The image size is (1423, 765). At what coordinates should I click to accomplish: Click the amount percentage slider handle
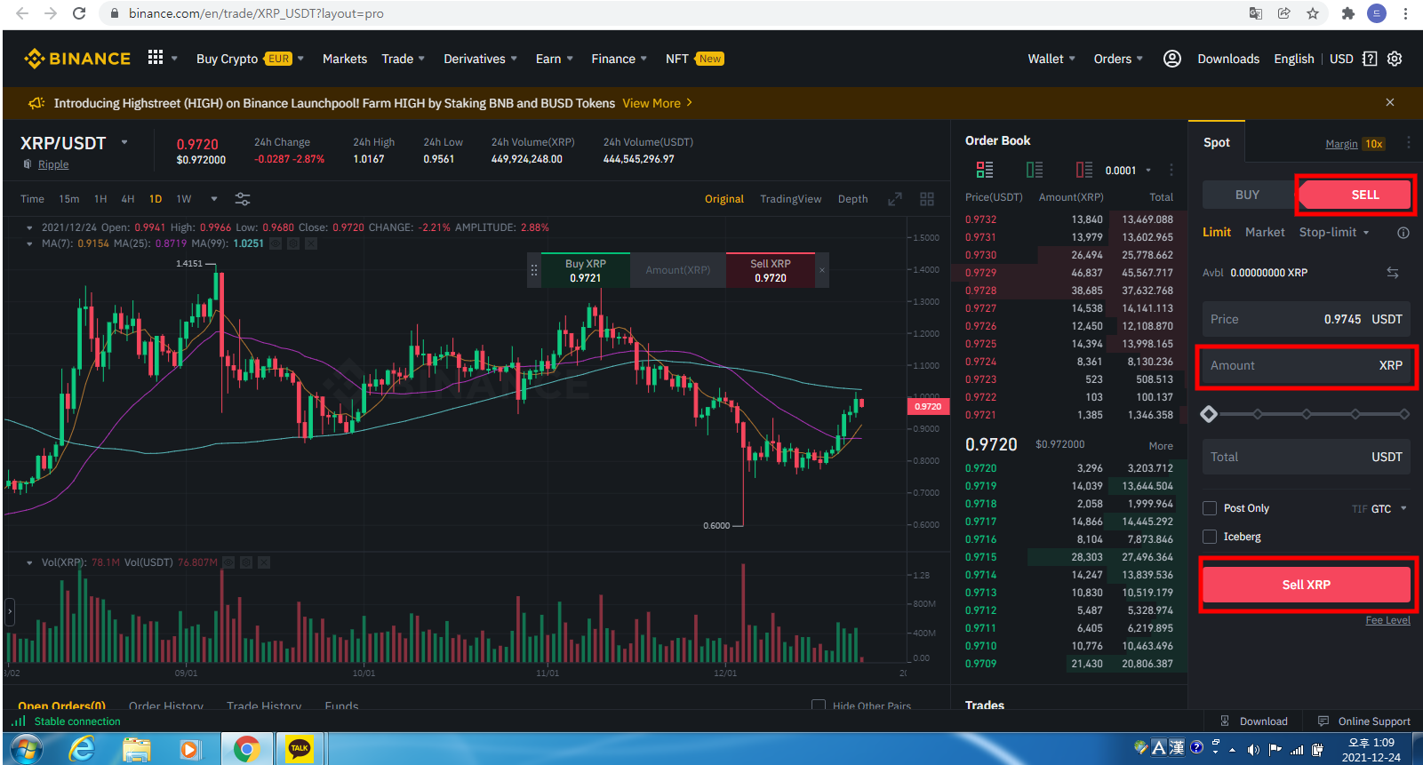(1208, 414)
